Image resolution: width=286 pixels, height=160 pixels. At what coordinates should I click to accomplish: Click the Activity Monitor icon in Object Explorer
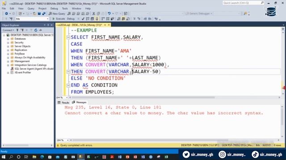tap(41, 30)
